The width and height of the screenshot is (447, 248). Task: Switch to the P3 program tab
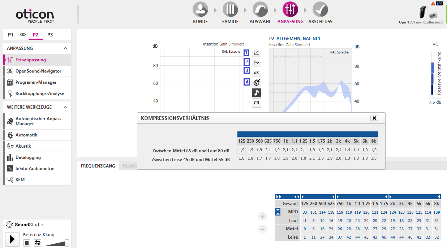coord(50,35)
